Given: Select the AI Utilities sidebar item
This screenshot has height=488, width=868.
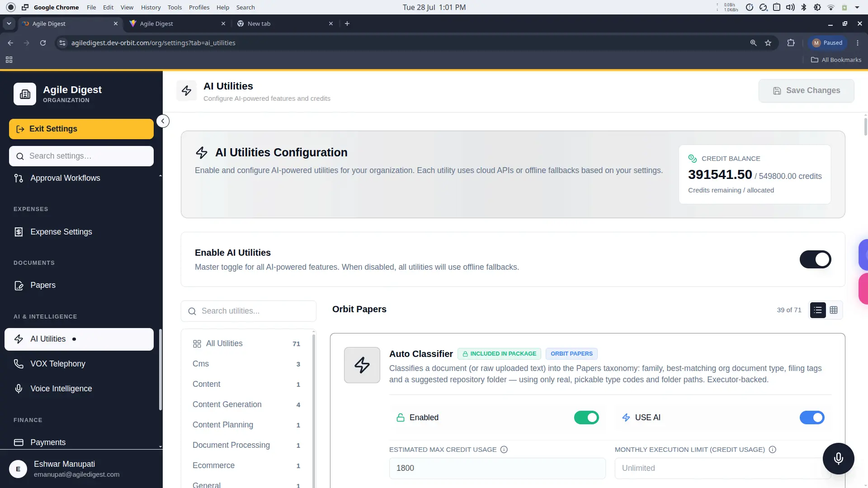Looking at the screenshot, I should [79, 339].
